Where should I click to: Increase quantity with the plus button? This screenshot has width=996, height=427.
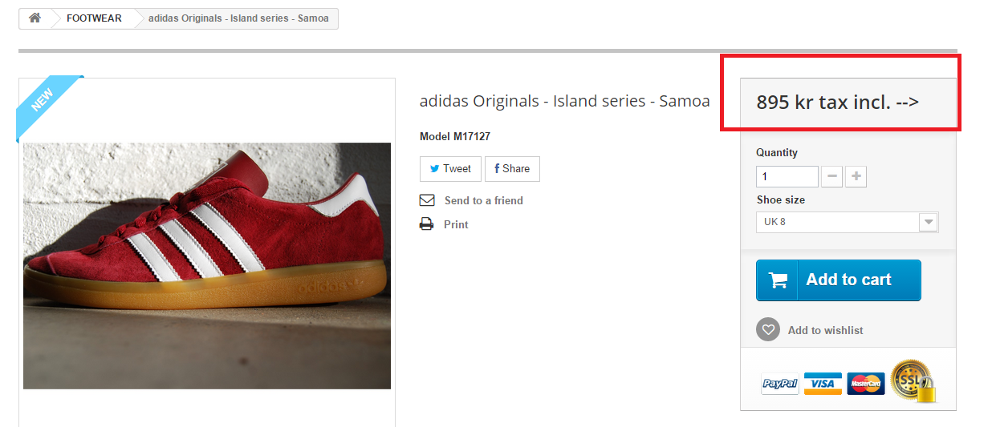point(856,176)
